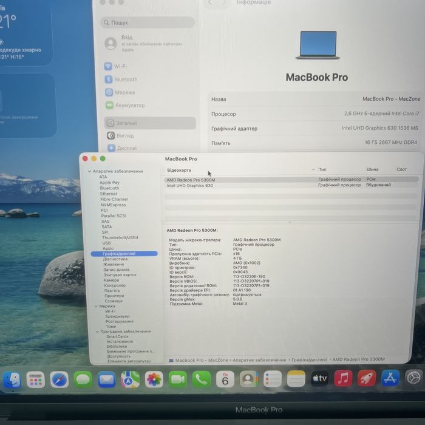Open System Settings gear in Dock
The image size is (425, 425).
(414, 377)
